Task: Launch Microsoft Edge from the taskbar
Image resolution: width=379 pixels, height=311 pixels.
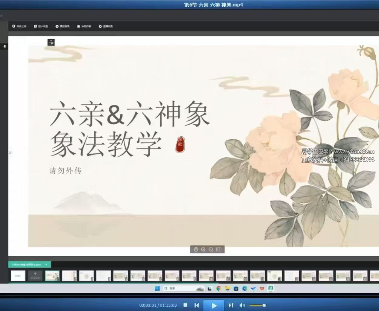Action: coord(245,289)
